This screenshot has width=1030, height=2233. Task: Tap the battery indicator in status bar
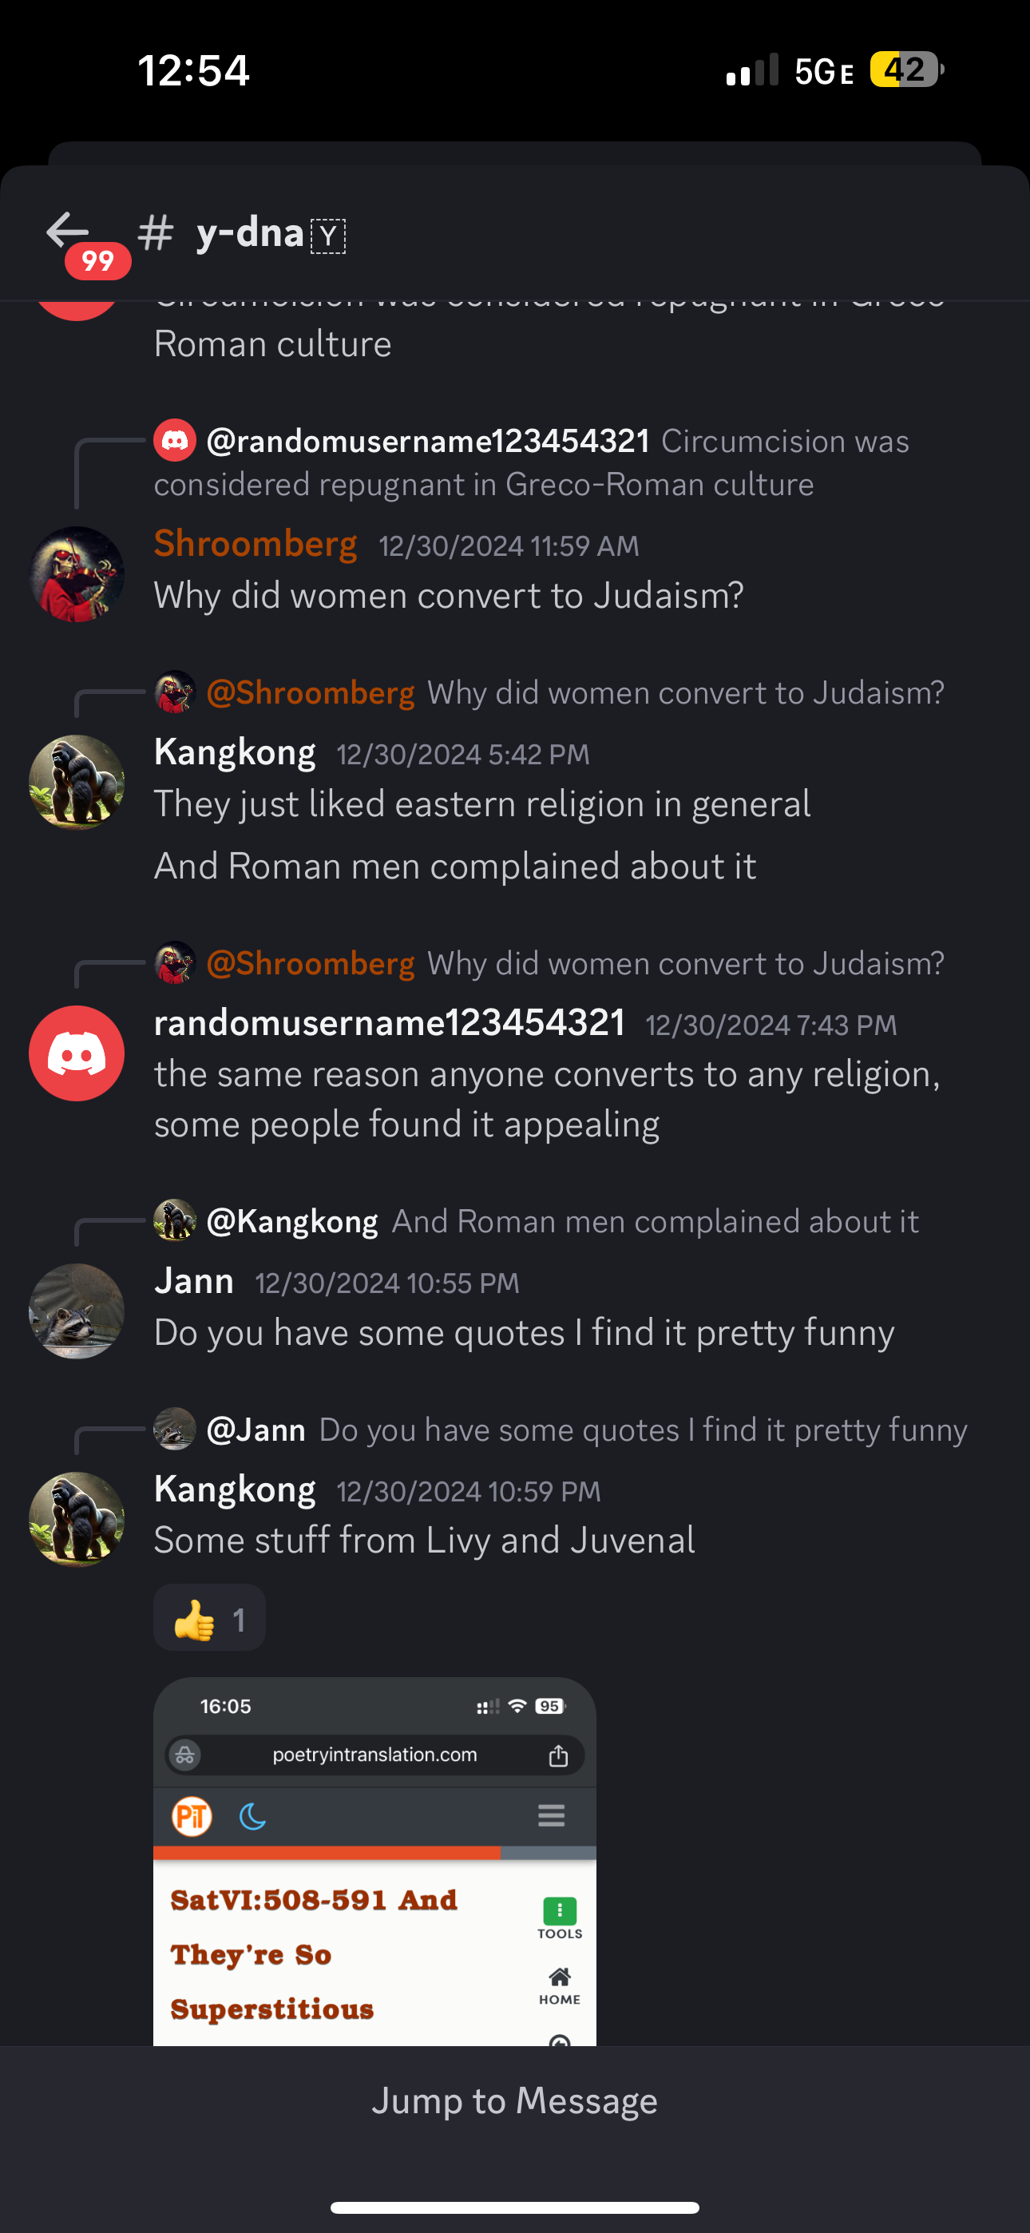[x=907, y=69]
